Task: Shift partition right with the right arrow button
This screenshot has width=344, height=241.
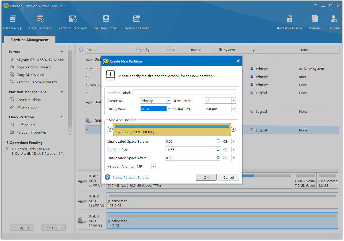Action: click(233, 129)
